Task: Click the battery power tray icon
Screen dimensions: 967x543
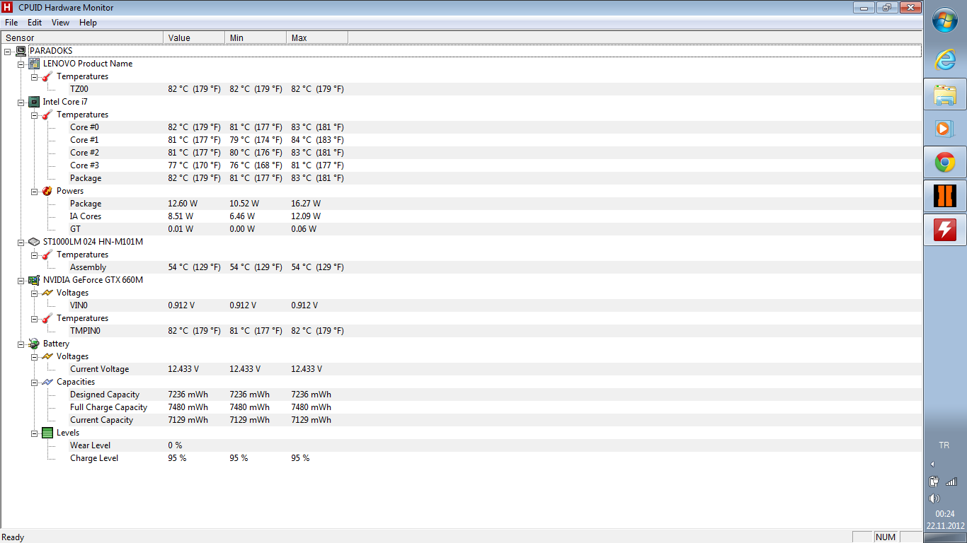Action: (934, 481)
